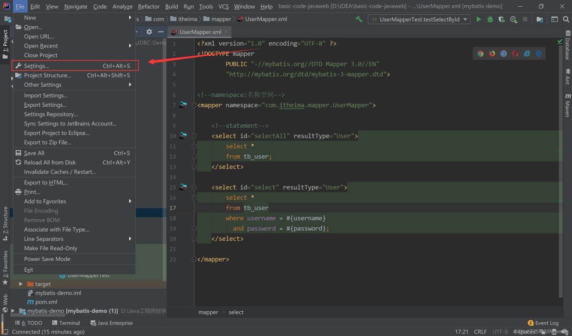Open the Ant tool window on right sidebar
572x336 pixels.
[x=568, y=76]
